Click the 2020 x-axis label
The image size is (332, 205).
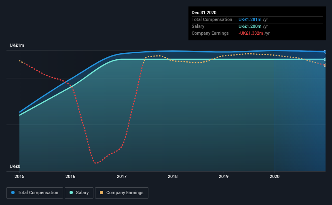click(275, 176)
